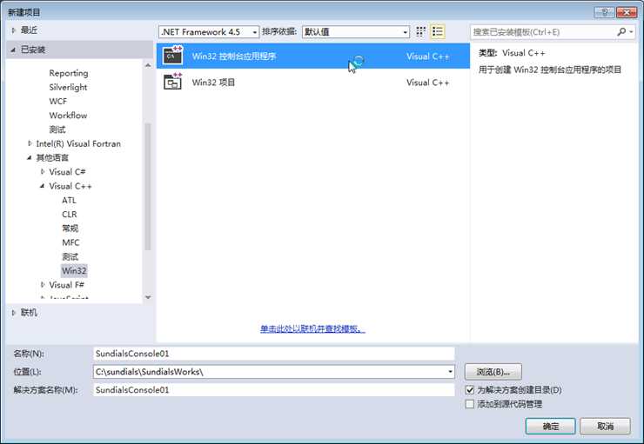Click the tree scrollbar up arrow
Image resolution: width=644 pixels, height=444 pixels.
pyautogui.click(x=148, y=65)
